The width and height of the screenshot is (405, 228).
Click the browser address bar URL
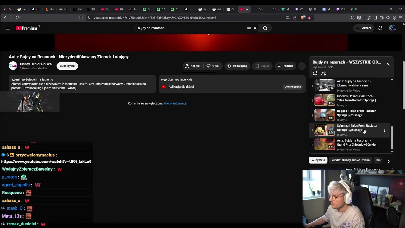[x=155, y=18]
